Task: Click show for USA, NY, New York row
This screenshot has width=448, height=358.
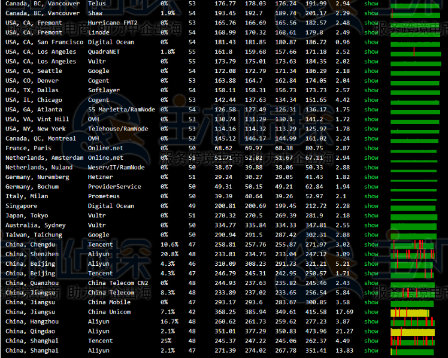Action: pyautogui.click(x=371, y=129)
